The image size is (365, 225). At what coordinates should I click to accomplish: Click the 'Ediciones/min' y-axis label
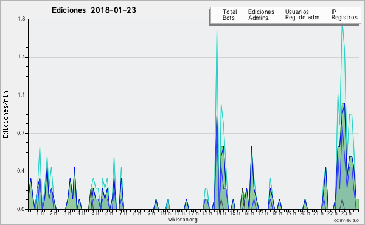pos(5,114)
